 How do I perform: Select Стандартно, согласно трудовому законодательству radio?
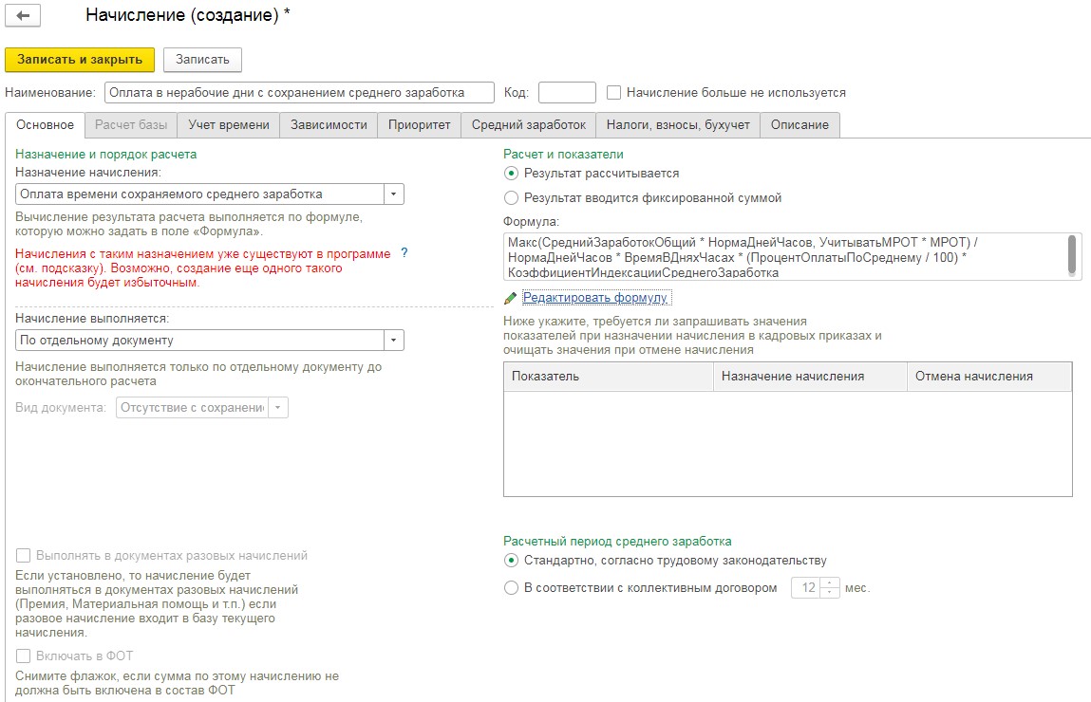click(x=511, y=561)
